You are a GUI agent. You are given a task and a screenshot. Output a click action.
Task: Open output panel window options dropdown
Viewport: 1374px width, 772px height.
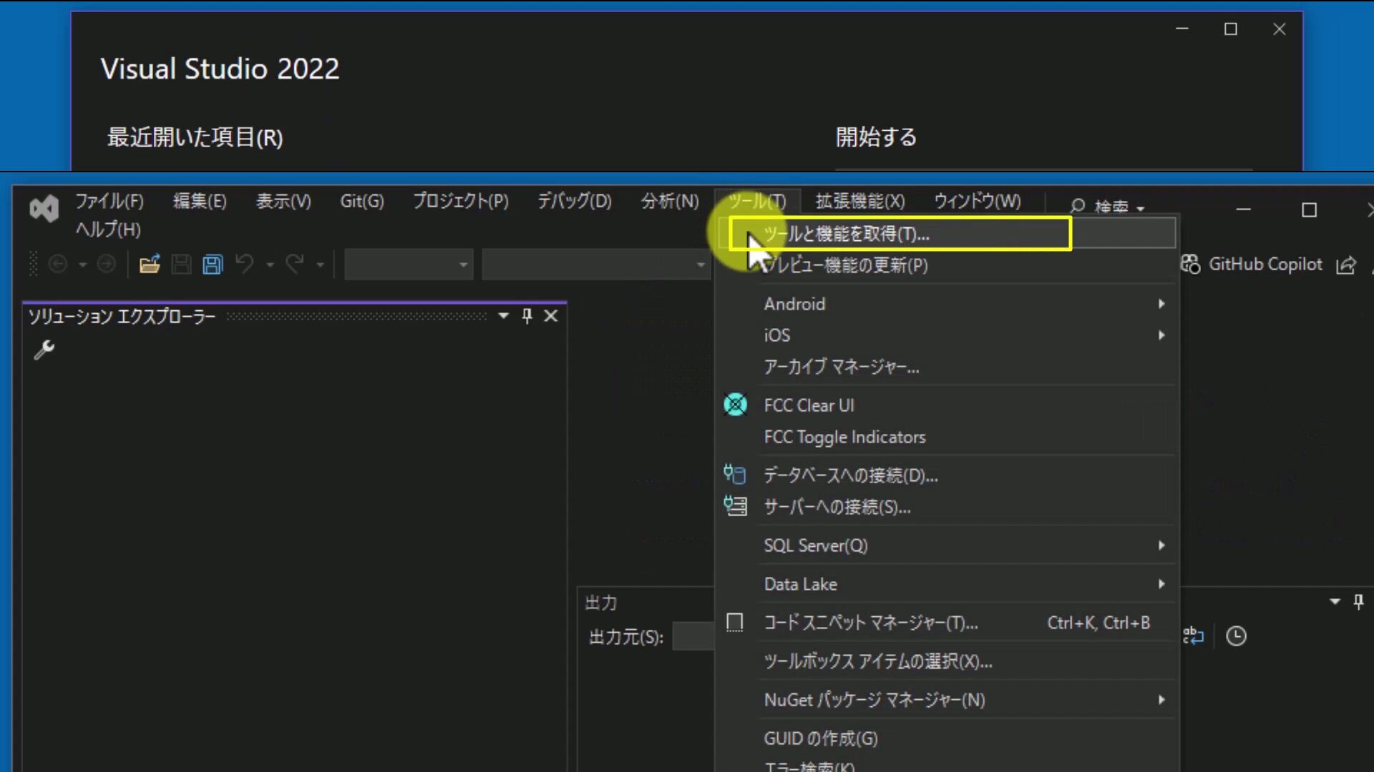pyautogui.click(x=1335, y=602)
